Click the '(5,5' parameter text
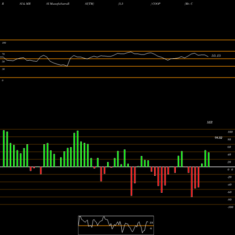235x235 pixels. point(121,4)
